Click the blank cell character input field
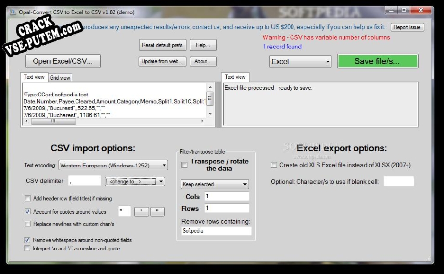This screenshot has height=274, width=444. pos(399,181)
